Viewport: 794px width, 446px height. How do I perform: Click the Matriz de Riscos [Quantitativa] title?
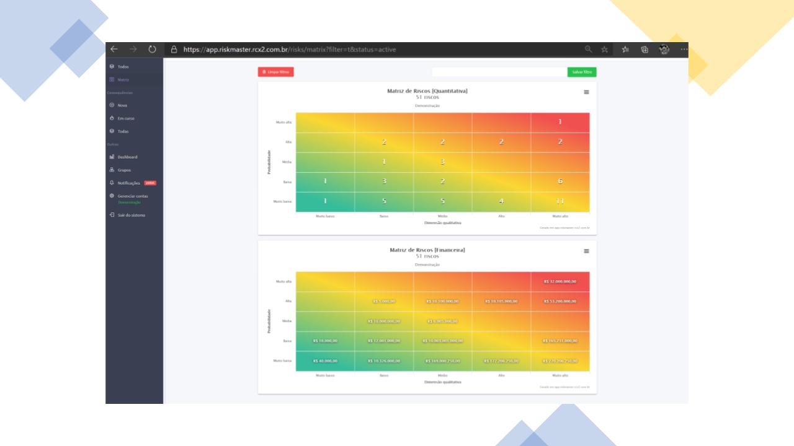tap(427, 91)
